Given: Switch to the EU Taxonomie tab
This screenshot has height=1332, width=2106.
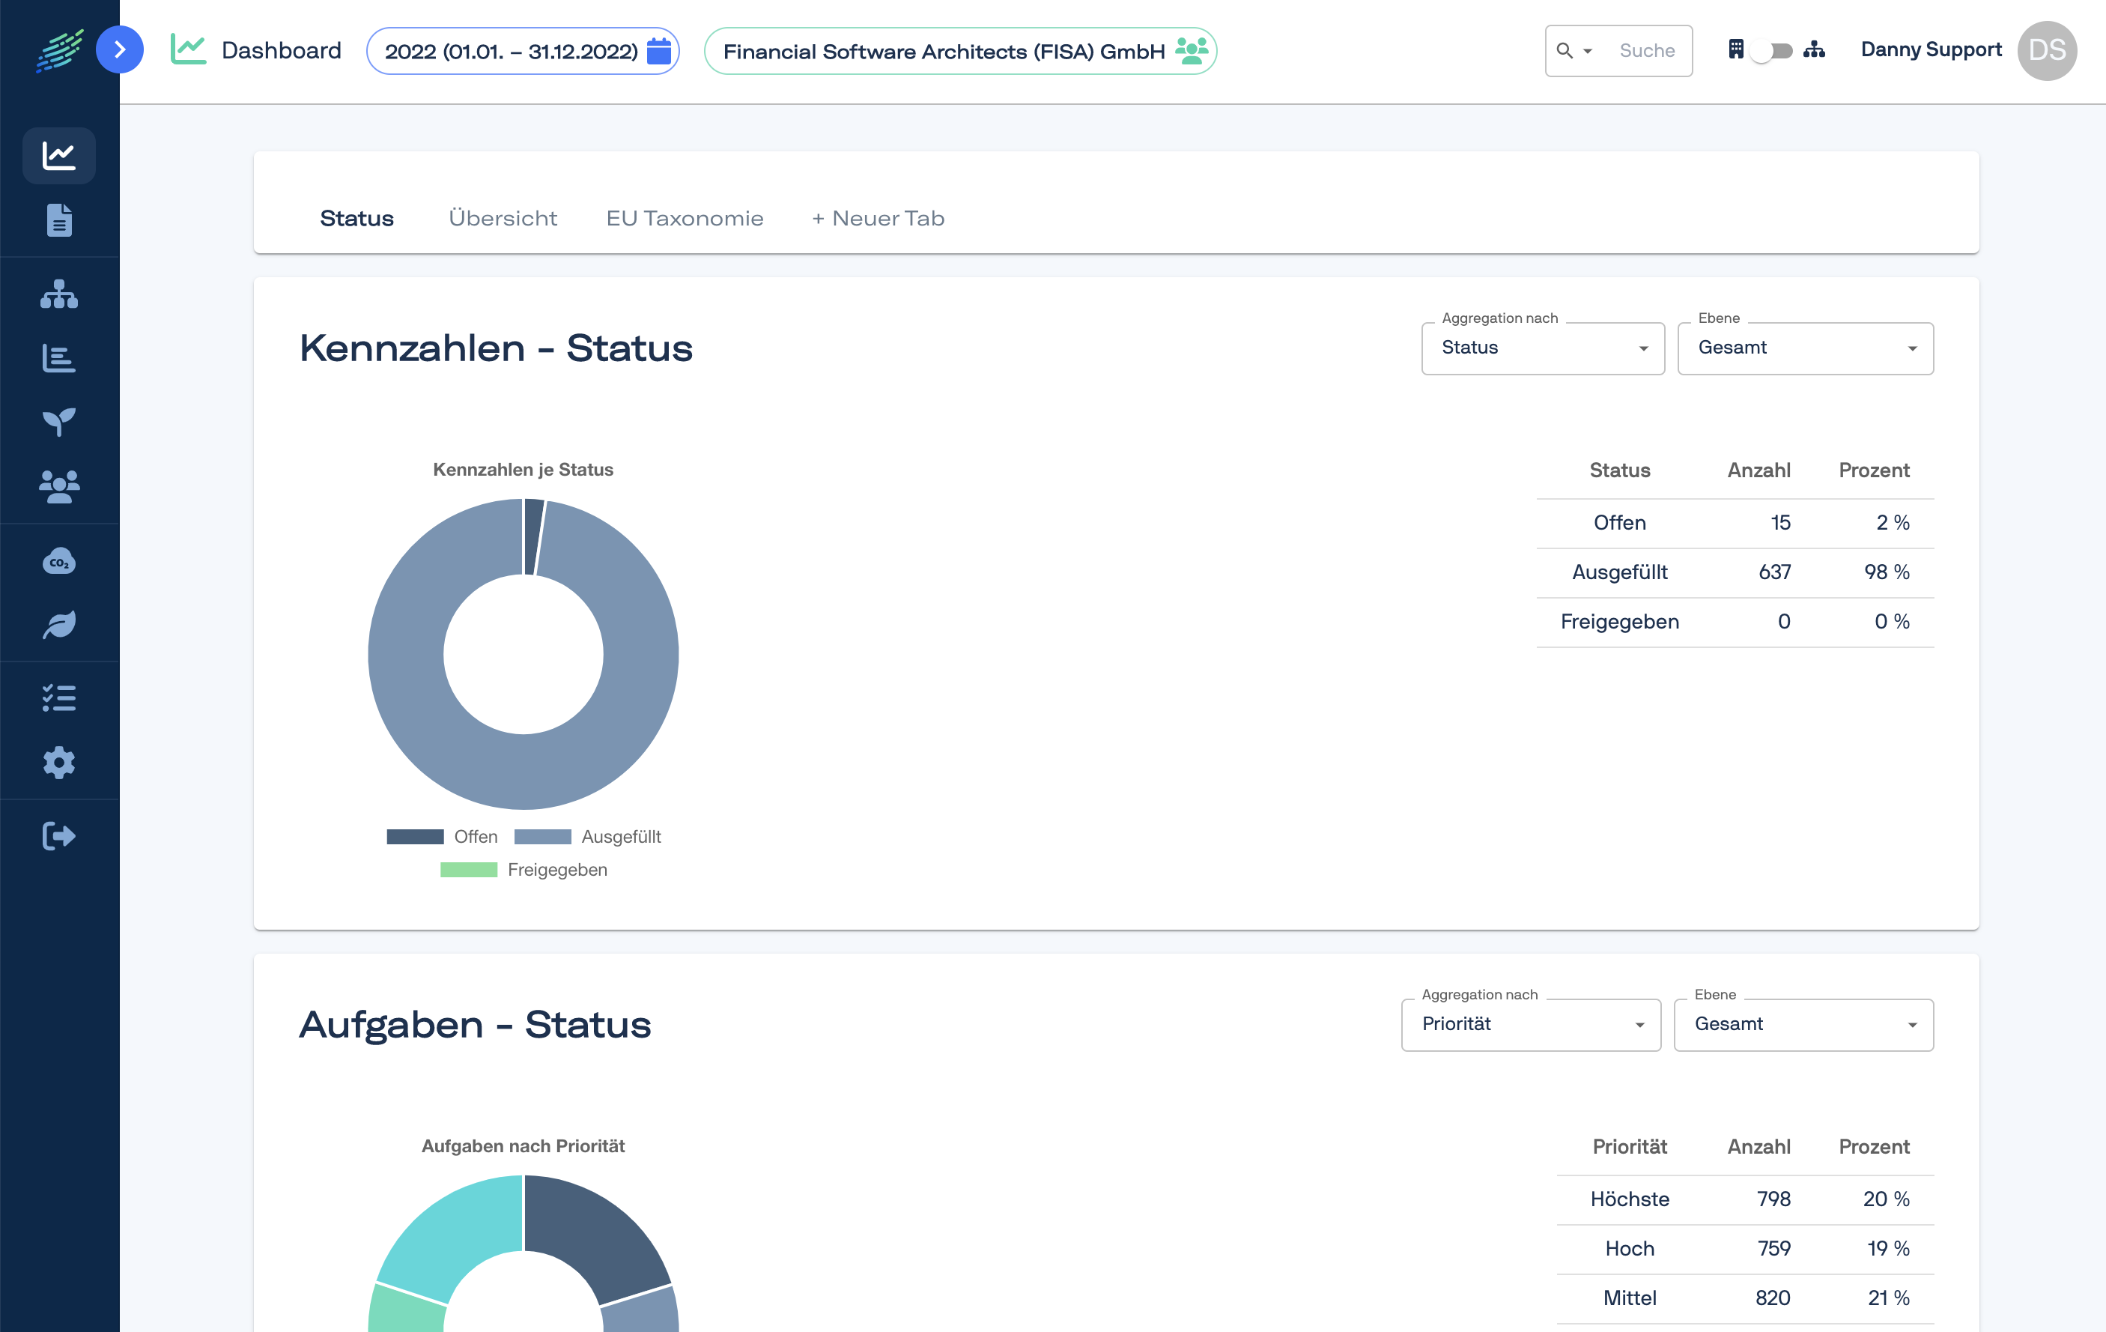Looking at the screenshot, I should coord(685,218).
